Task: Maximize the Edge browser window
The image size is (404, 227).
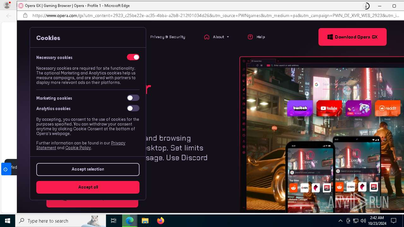Action: pos(394,6)
